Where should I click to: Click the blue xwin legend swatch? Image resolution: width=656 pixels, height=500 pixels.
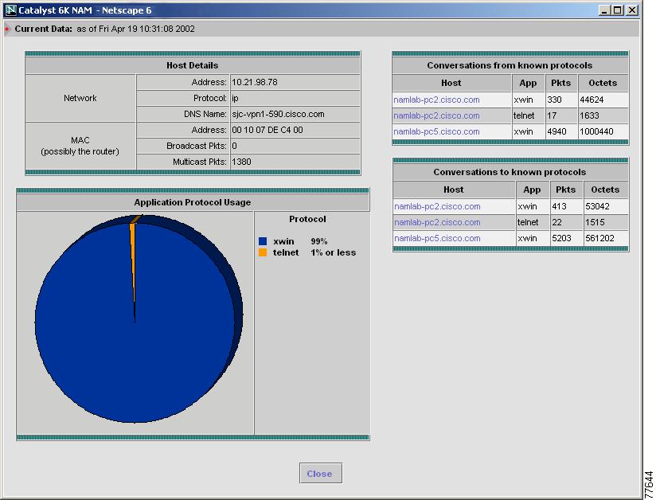coord(263,241)
